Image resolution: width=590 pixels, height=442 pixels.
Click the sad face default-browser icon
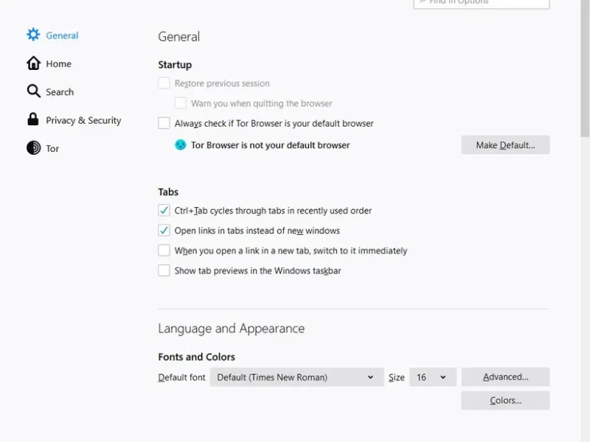[x=181, y=145]
